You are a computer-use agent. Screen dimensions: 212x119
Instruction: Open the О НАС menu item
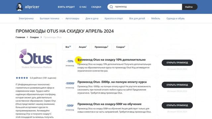tap(83, 7)
